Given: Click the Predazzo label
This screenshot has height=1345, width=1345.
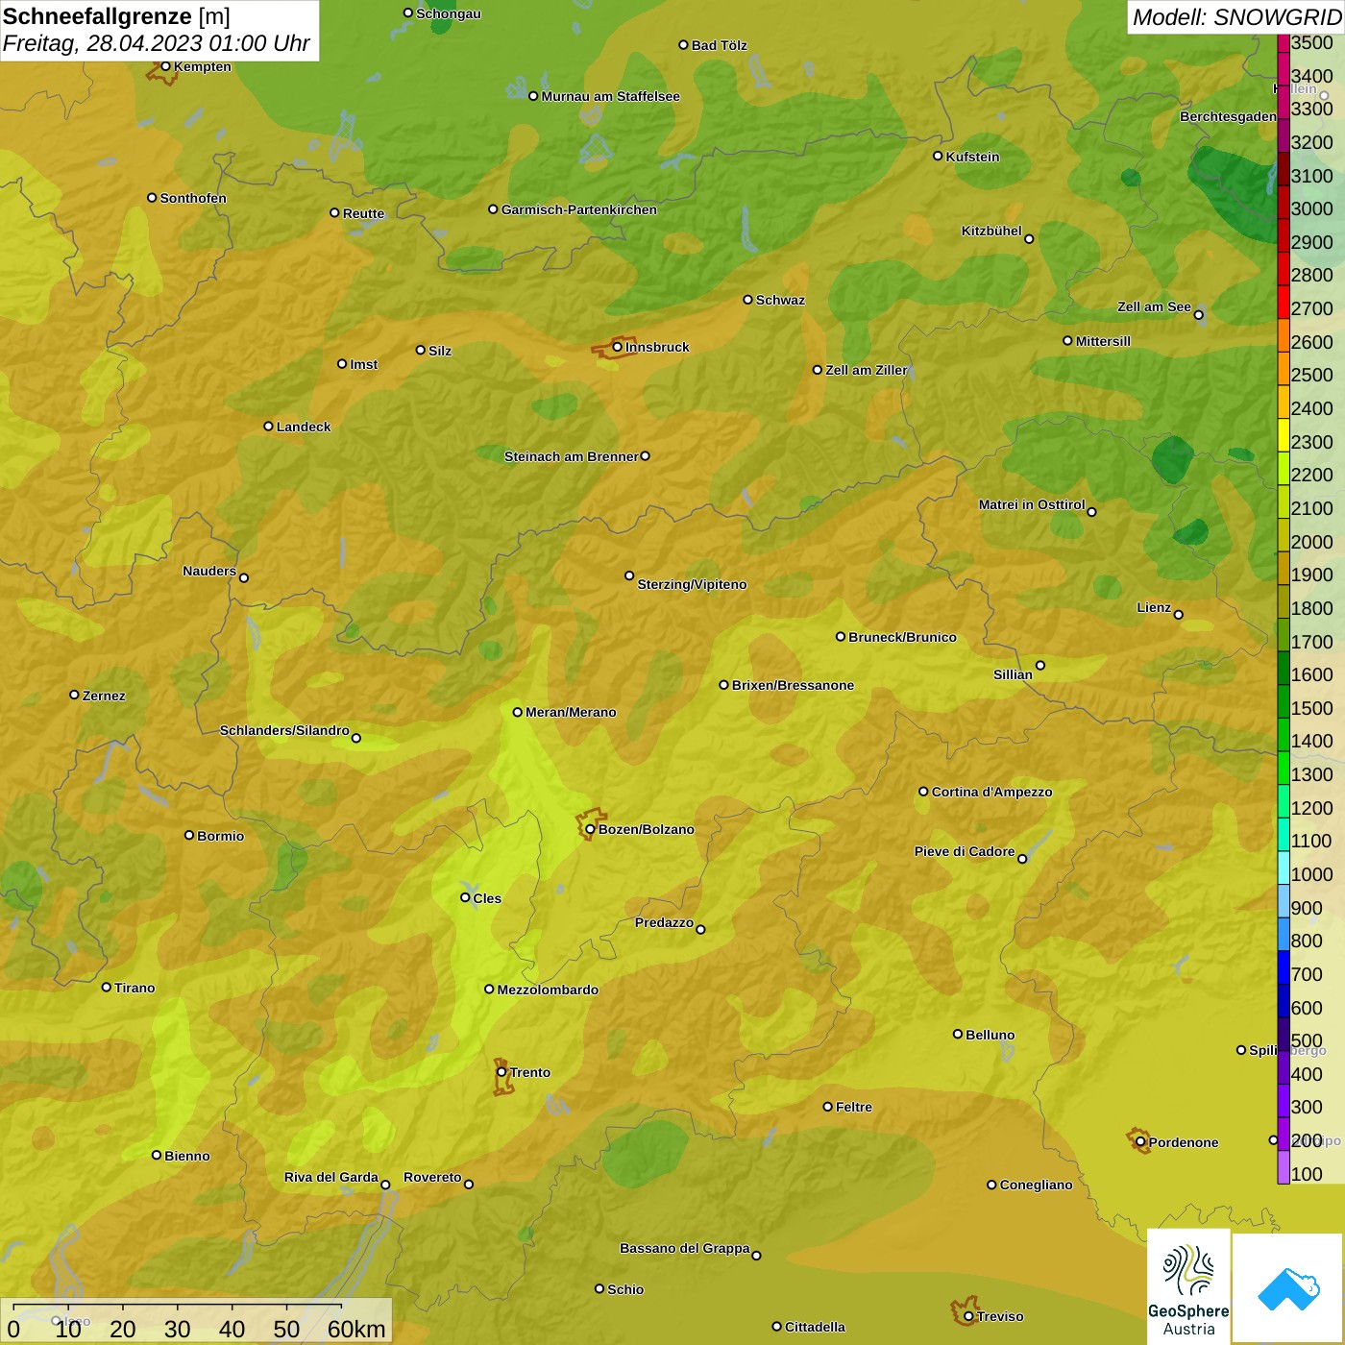Looking at the screenshot, I should click(x=664, y=922).
